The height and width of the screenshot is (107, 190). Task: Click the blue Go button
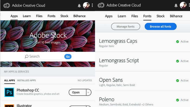68,56
